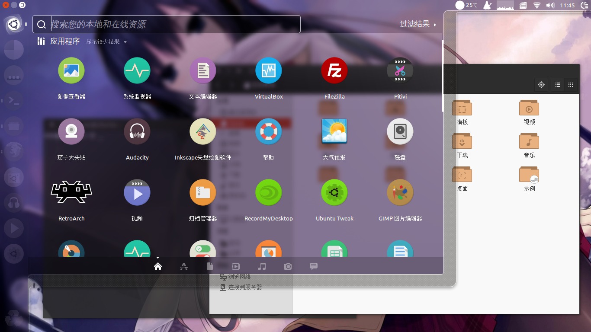The image size is (591, 332).
Task: Switch to the Video lens
Action: coord(236,266)
